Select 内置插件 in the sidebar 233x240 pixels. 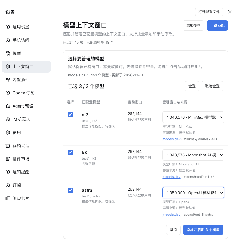[x=26, y=80]
